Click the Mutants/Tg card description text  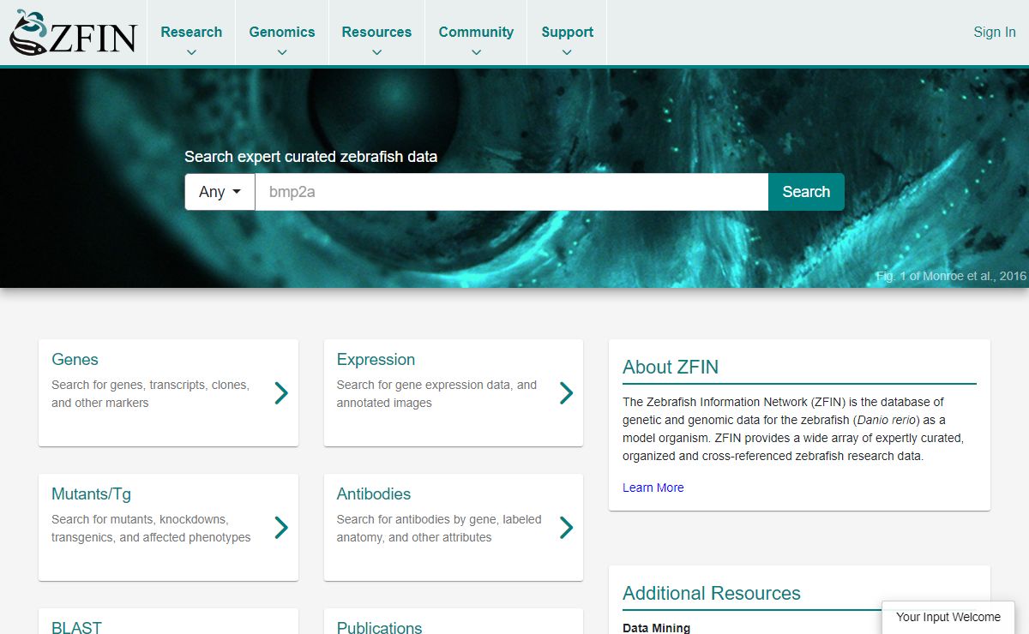(x=151, y=529)
